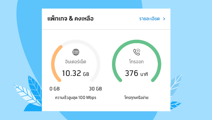Click the แพ็กเกจ & คงเหลือ heading
The image size is (212, 120).
tap(70, 19)
